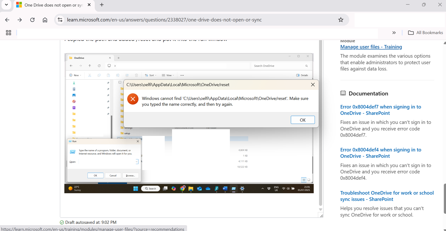Open the tab search dropdown
Viewport: 446px width, 231px height.
(6, 5)
